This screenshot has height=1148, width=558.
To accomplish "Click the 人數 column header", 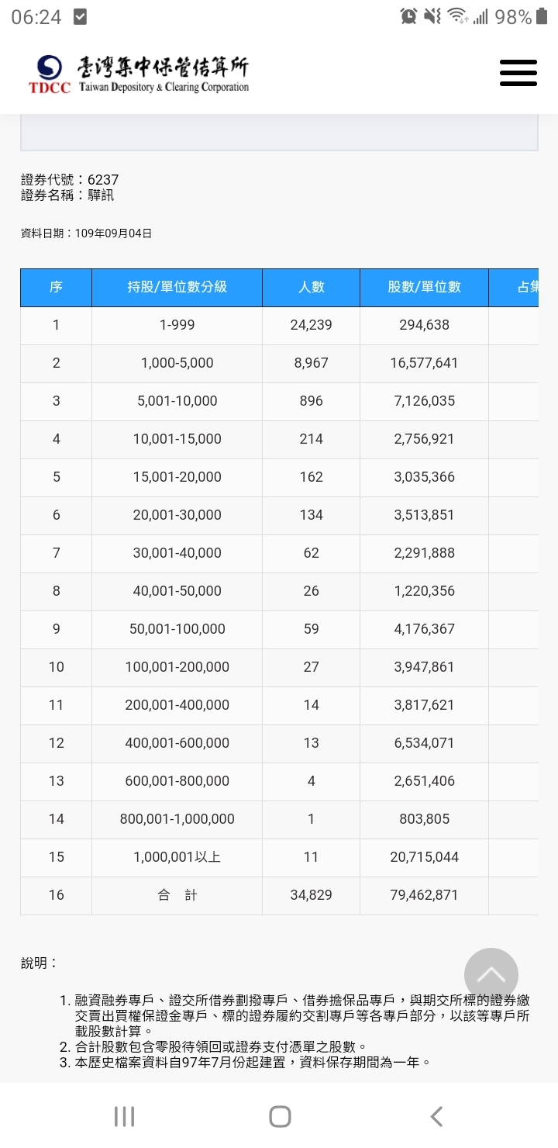I will point(311,287).
